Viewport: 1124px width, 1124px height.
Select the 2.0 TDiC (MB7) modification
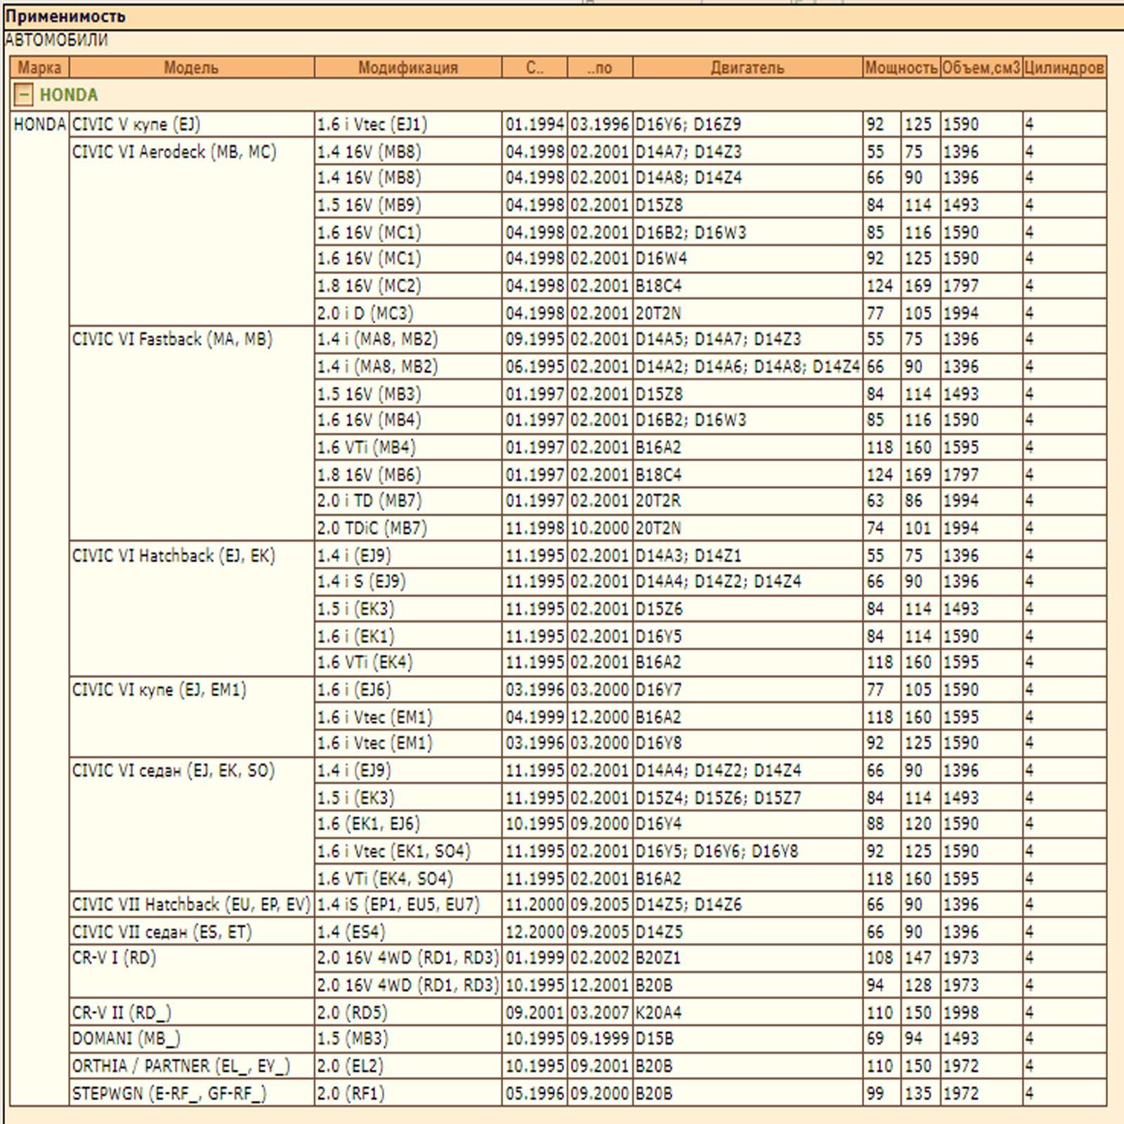(372, 528)
